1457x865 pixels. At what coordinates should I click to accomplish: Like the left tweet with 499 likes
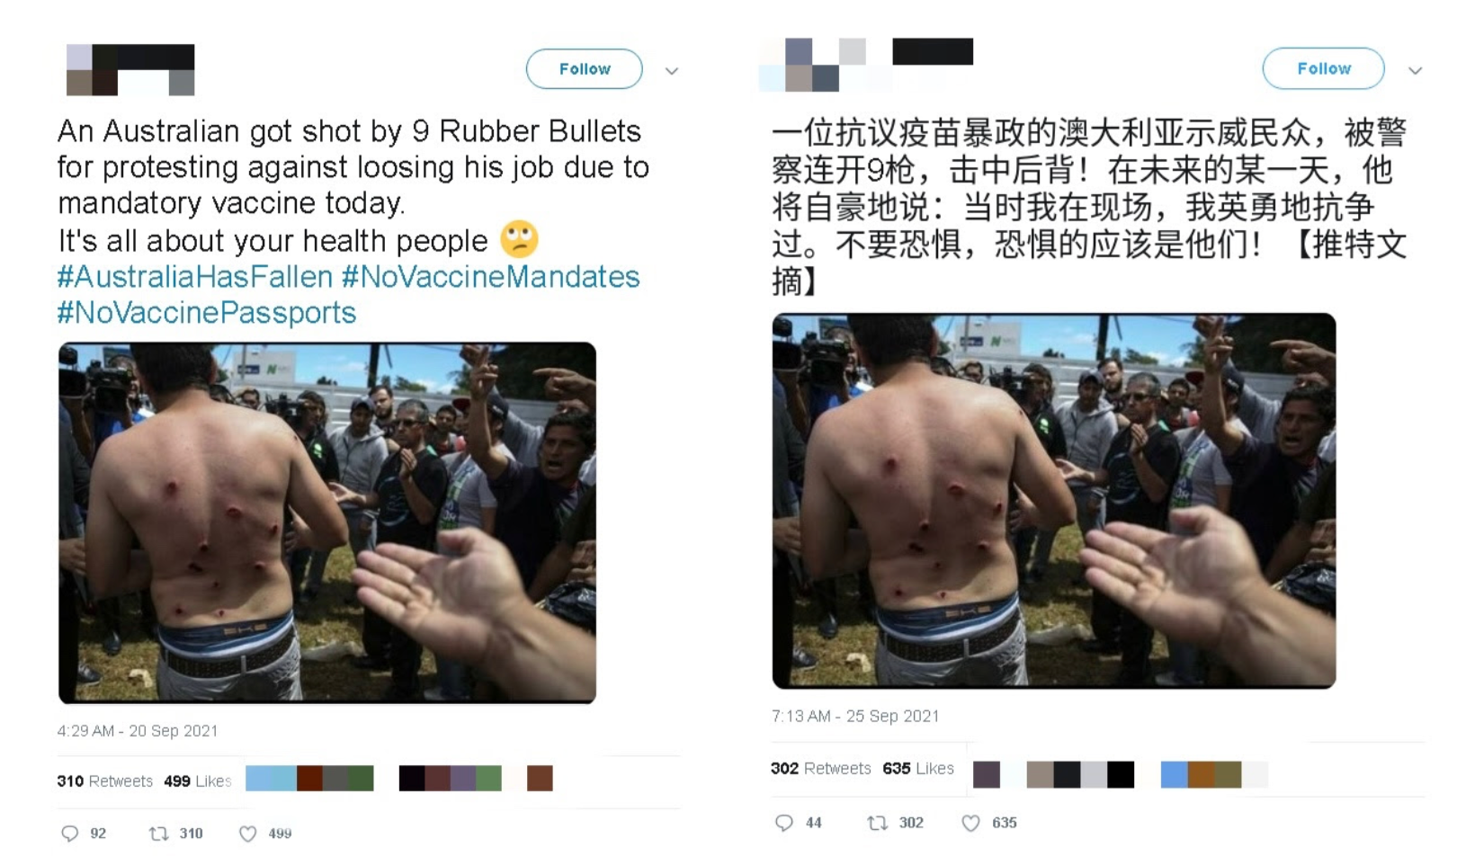click(x=247, y=834)
